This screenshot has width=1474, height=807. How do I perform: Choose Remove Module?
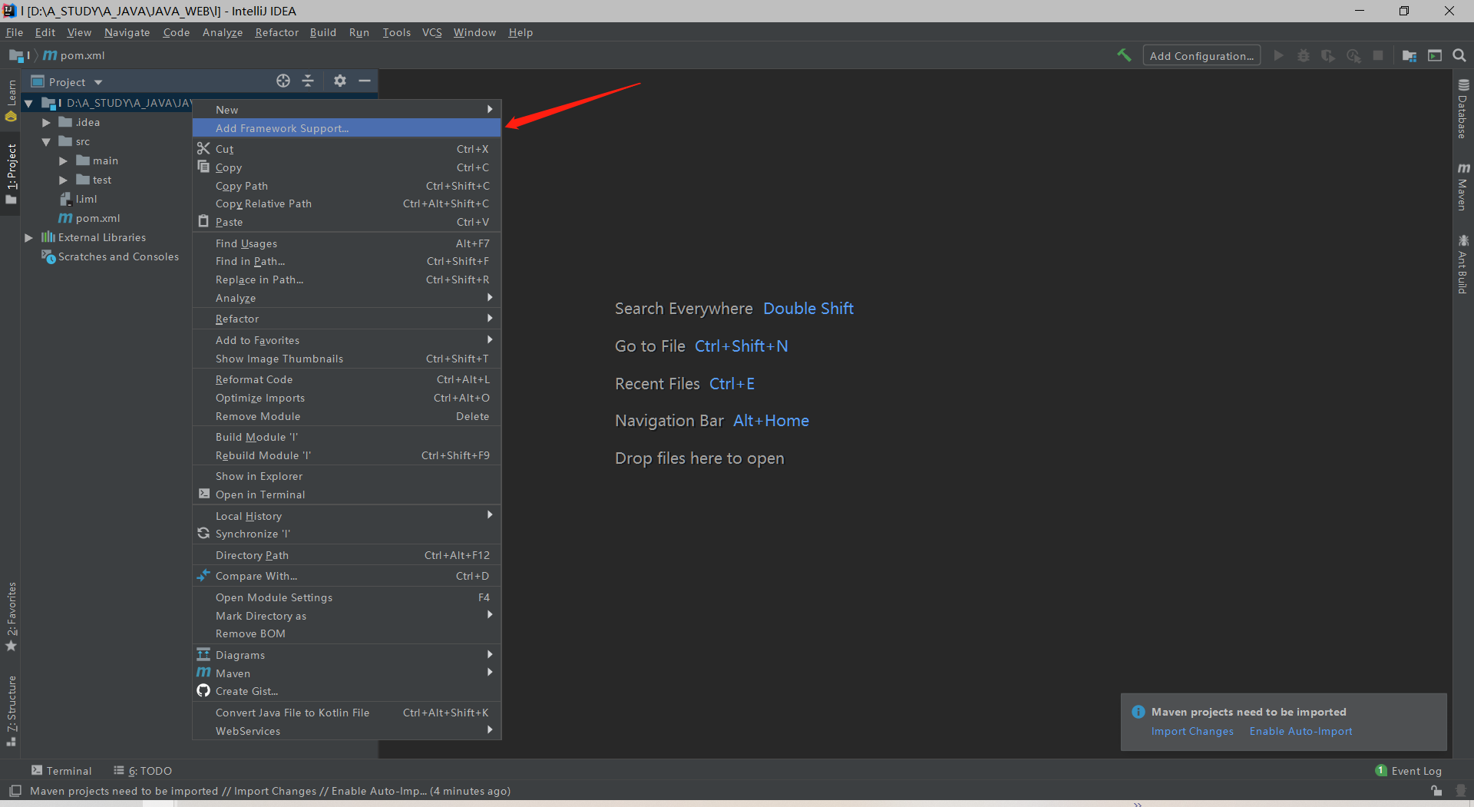coord(346,416)
